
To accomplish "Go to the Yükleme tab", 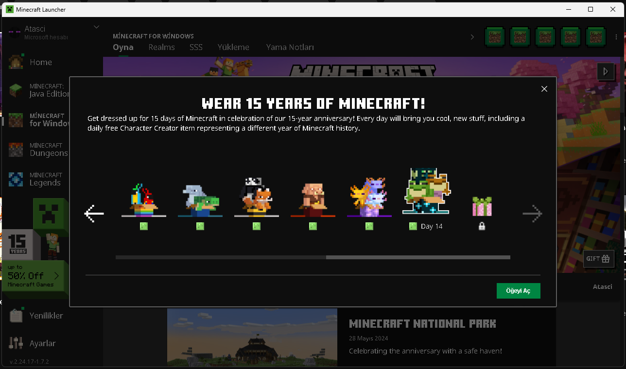I will pos(233,47).
